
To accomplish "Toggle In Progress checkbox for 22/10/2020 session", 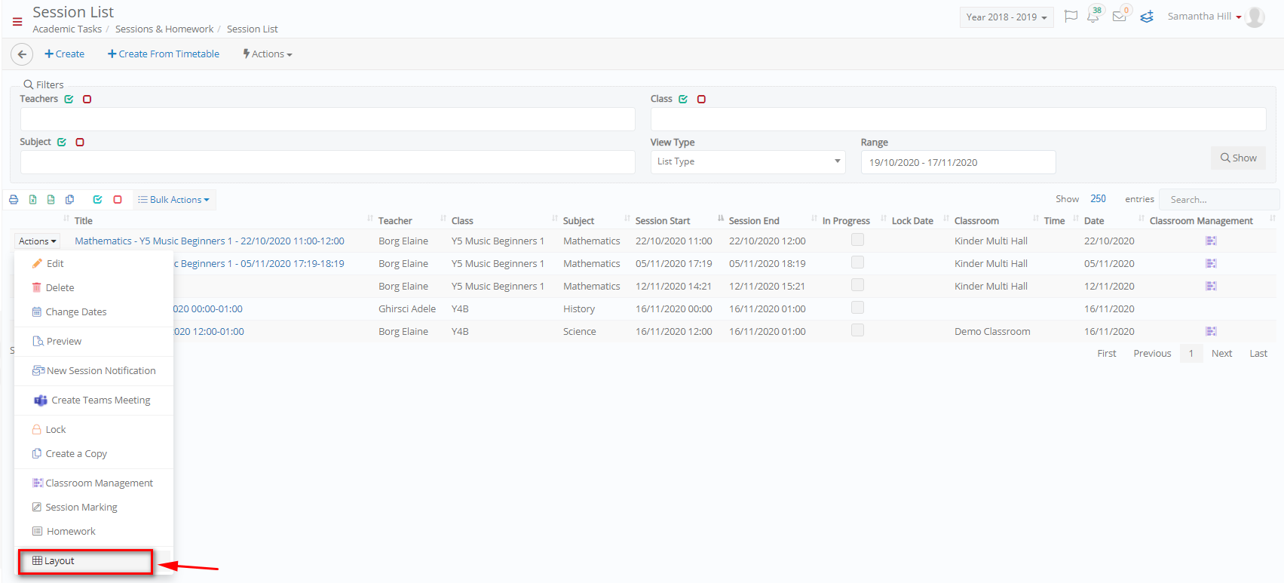I will click(857, 240).
